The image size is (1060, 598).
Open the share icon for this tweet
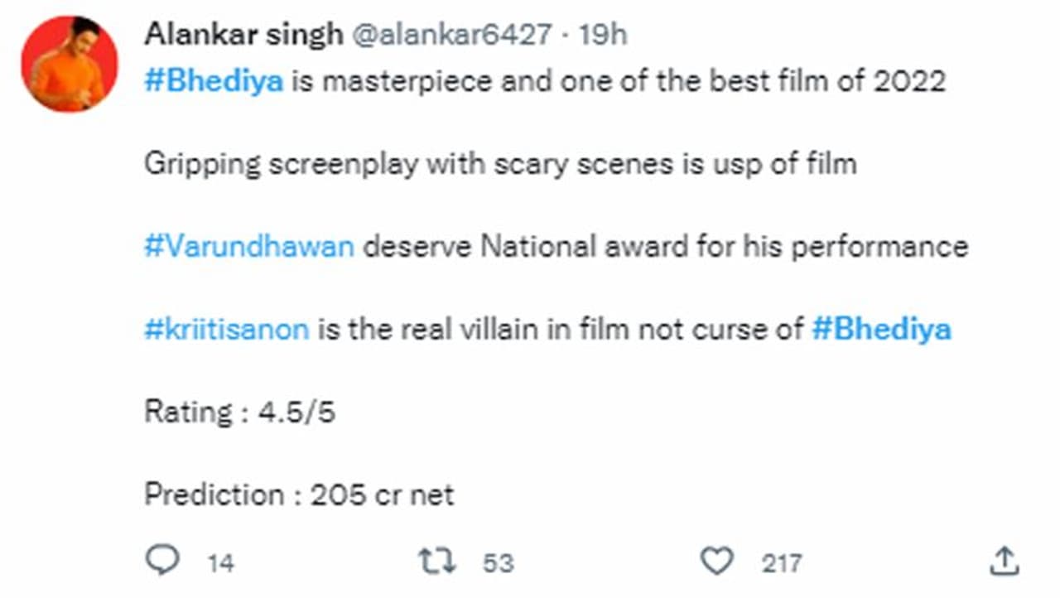pyautogui.click(x=1005, y=561)
